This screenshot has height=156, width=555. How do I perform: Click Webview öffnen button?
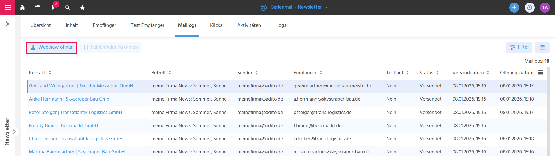click(x=51, y=47)
